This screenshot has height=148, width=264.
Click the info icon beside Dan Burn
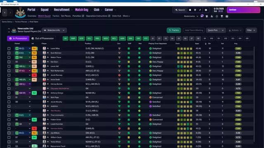tap(48, 62)
